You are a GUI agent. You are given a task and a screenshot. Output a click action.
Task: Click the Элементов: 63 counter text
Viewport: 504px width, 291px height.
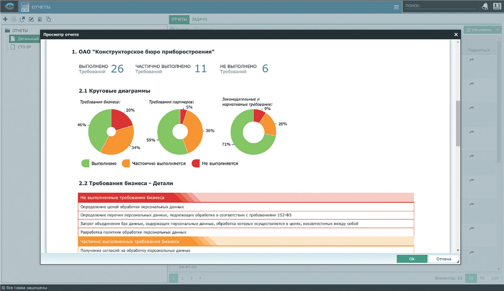pyautogui.click(x=448, y=278)
